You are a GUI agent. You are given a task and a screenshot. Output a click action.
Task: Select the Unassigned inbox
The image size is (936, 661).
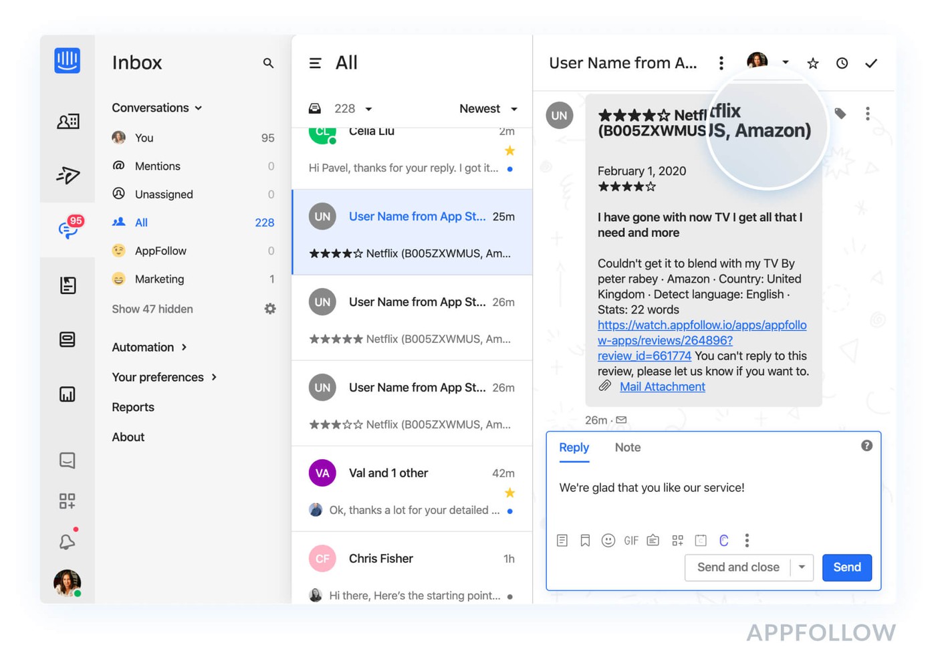pos(164,194)
